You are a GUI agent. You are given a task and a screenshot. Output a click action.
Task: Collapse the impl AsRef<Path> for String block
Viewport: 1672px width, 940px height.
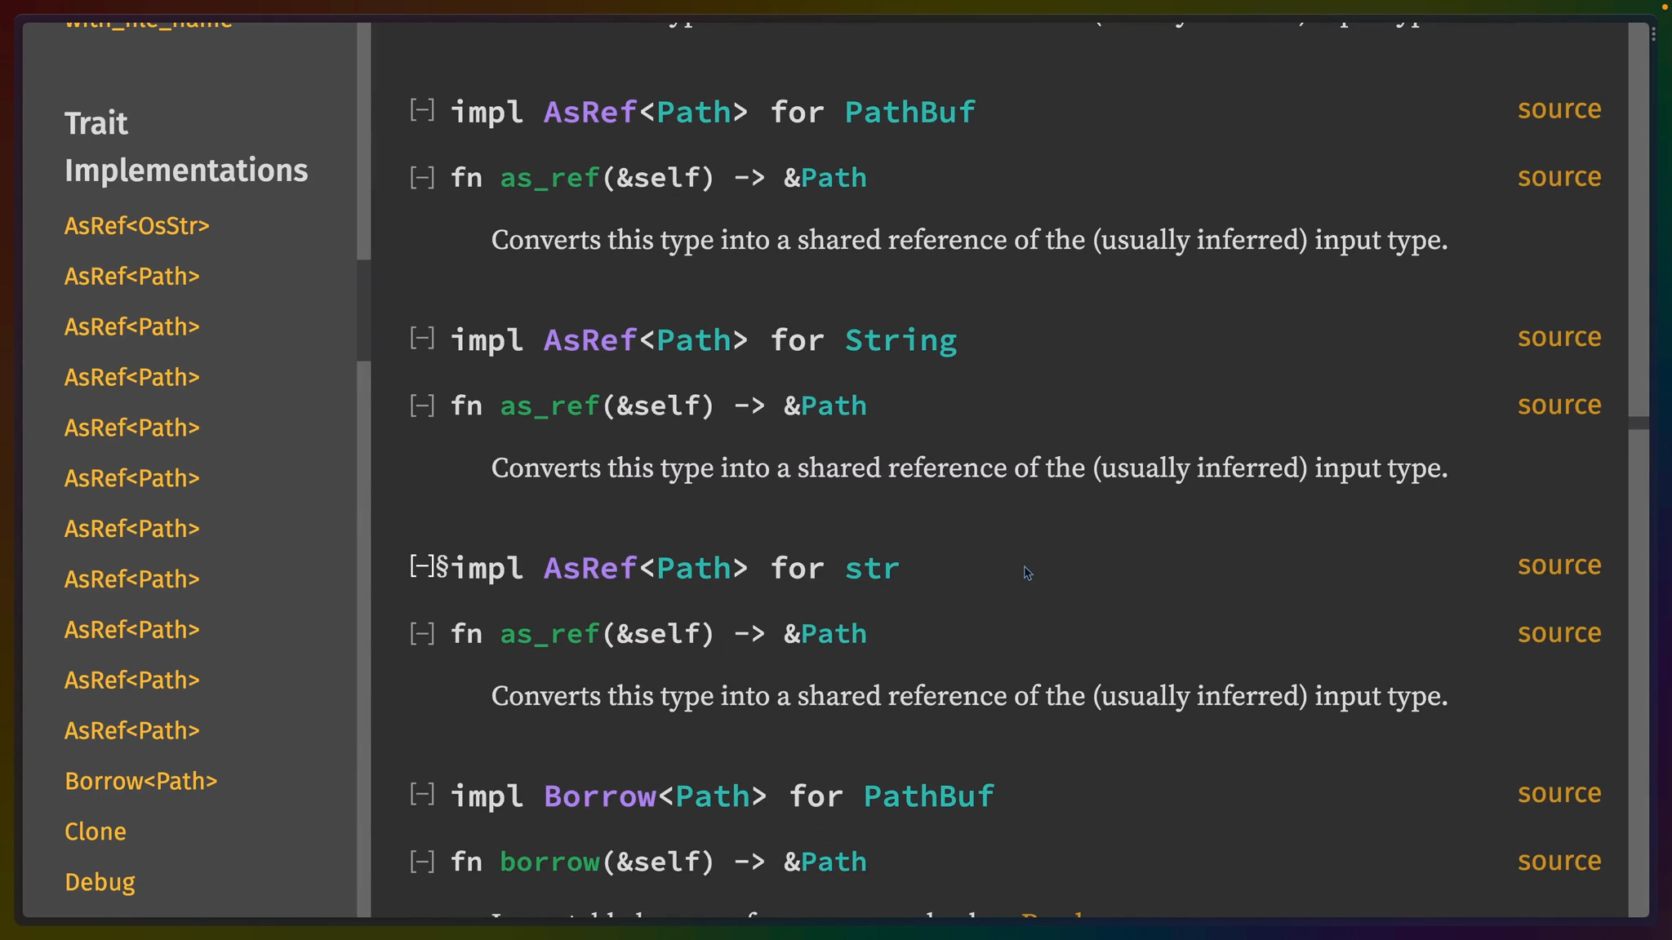[421, 339]
